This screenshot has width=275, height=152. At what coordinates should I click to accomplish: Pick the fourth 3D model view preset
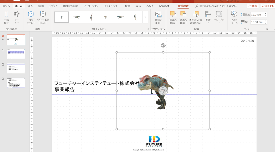(105, 17)
